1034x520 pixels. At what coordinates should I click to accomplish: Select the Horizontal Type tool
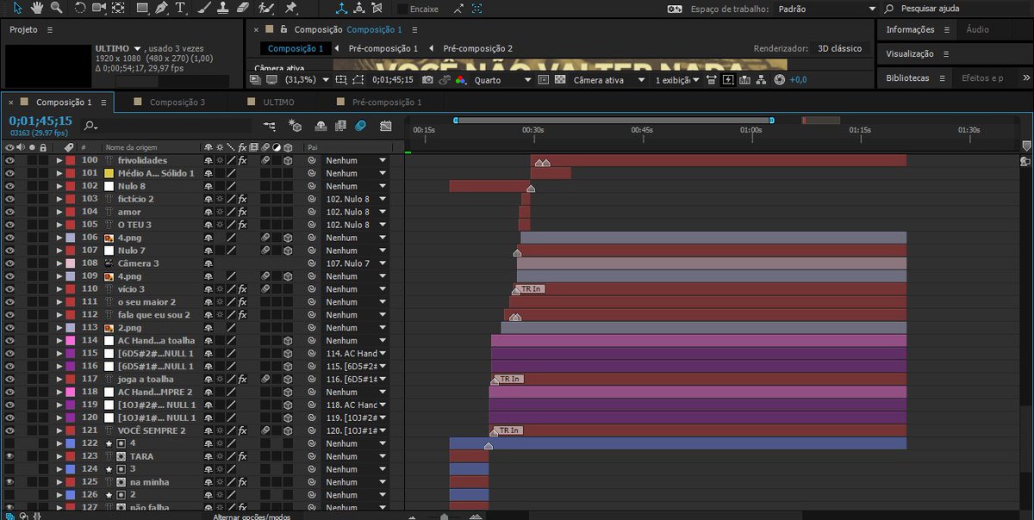[x=180, y=8]
